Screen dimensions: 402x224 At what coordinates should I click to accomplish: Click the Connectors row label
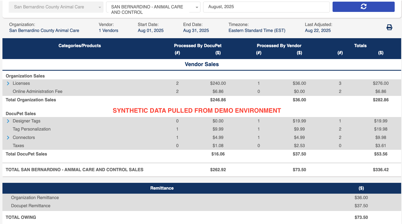(24, 138)
